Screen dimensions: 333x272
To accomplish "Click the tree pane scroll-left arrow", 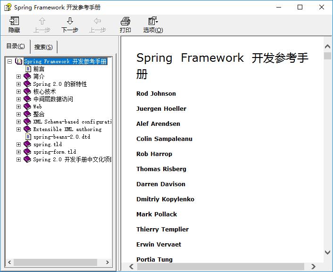I will click(9, 262).
